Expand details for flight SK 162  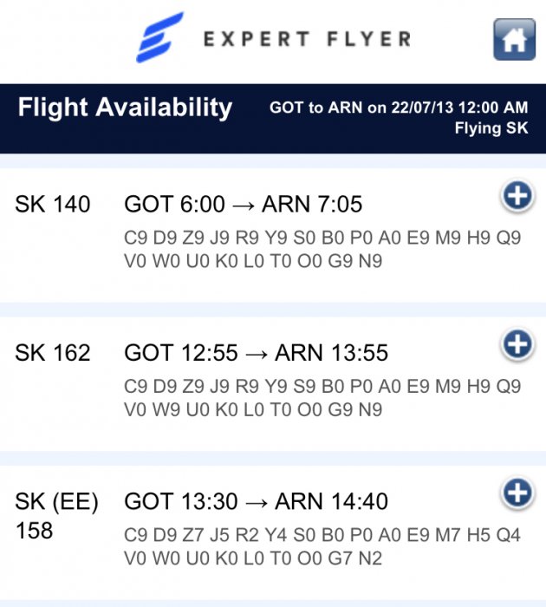click(517, 345)
